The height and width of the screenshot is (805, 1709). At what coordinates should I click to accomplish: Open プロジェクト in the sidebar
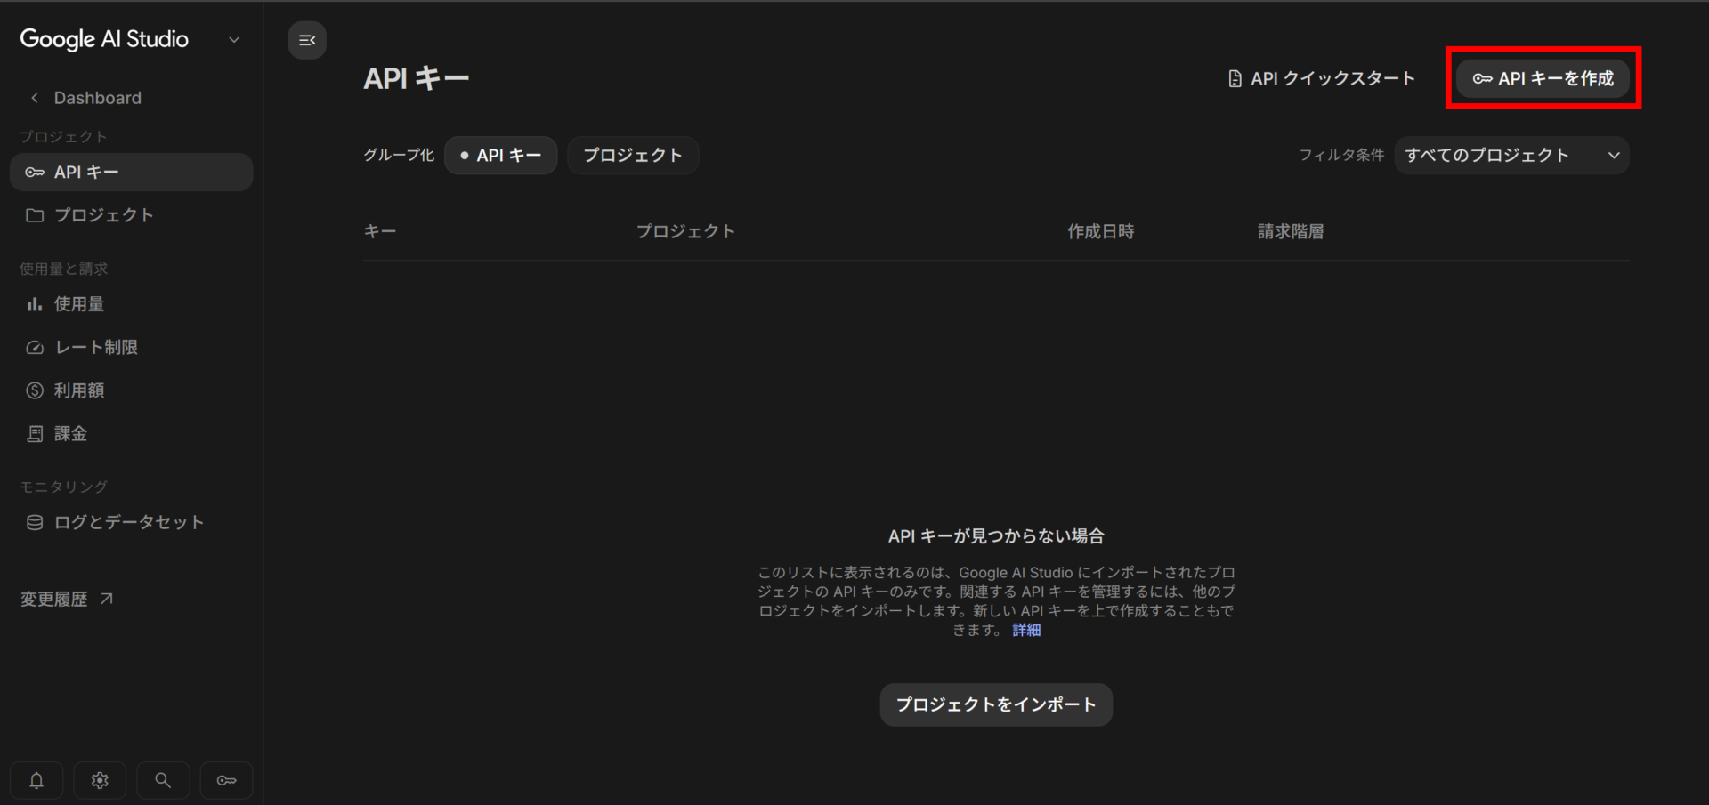(132, 215)
